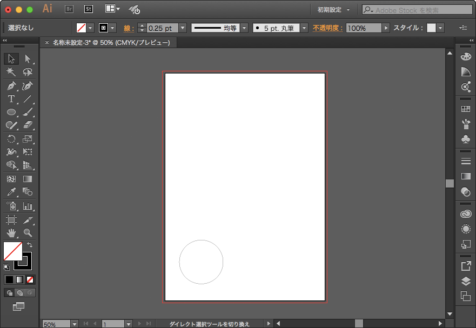Screen dimensions: 476x328
Task: Click the 0.25 pt stroke weight field
Action: [163, 28]
